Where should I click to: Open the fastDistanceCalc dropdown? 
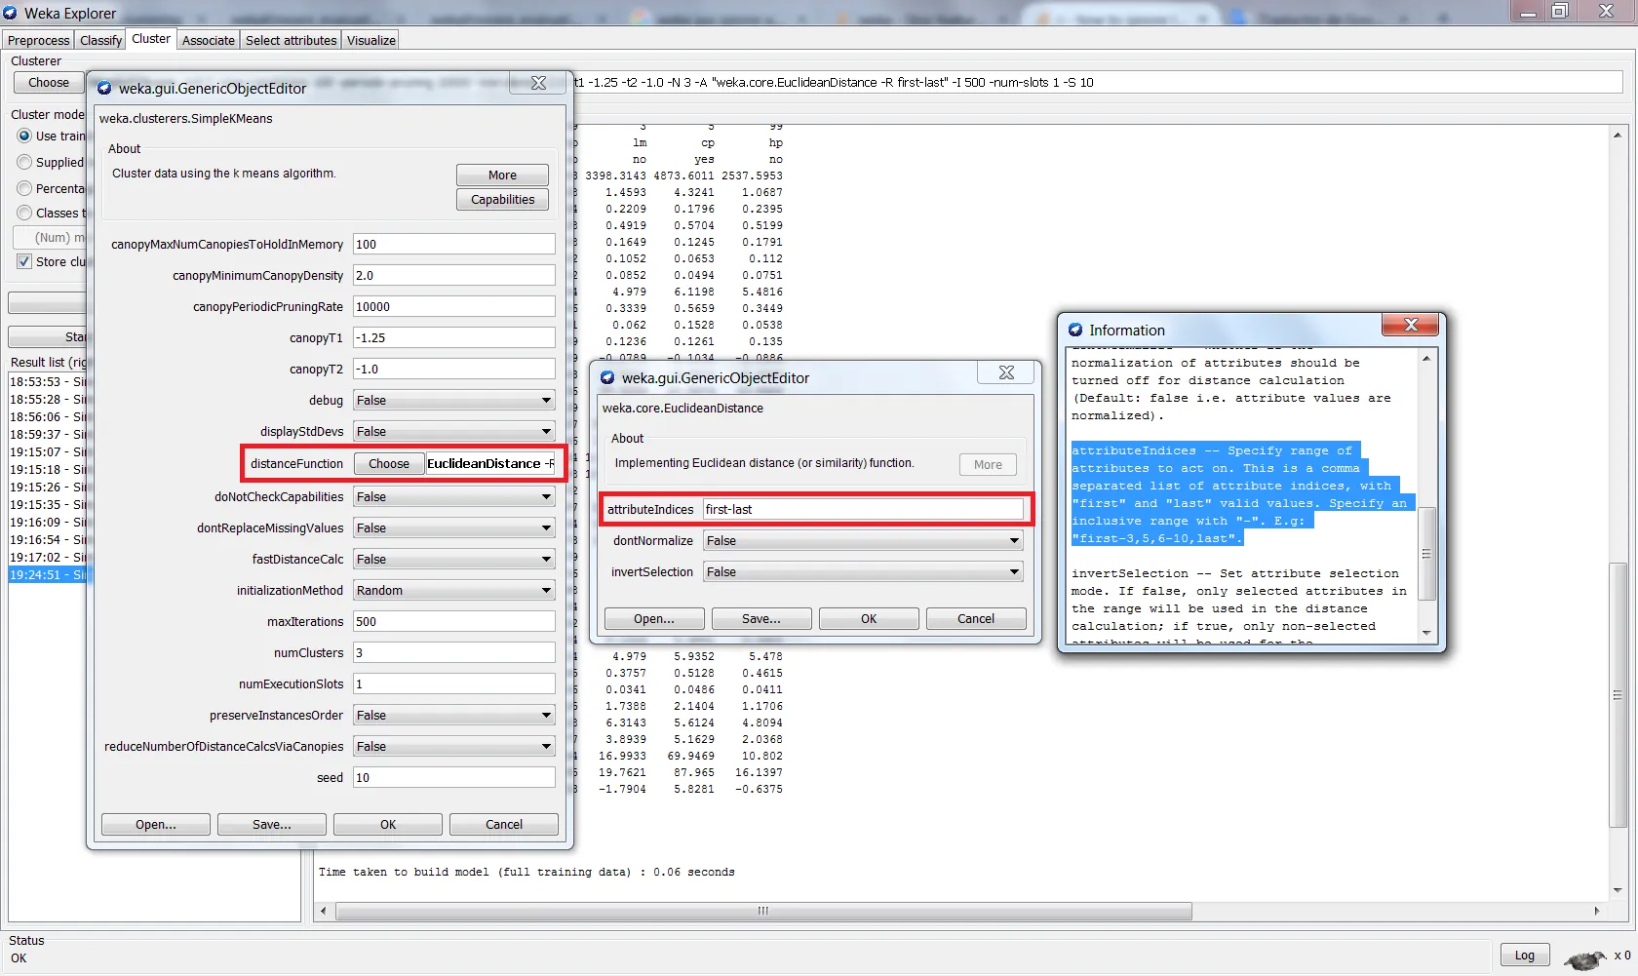454,559
